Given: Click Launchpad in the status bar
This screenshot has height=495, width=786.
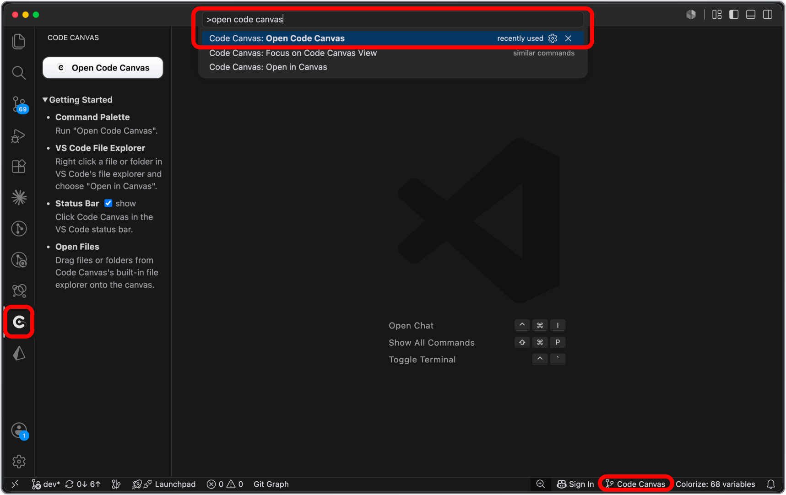Looking at the screenshot, I should point(164,484).
